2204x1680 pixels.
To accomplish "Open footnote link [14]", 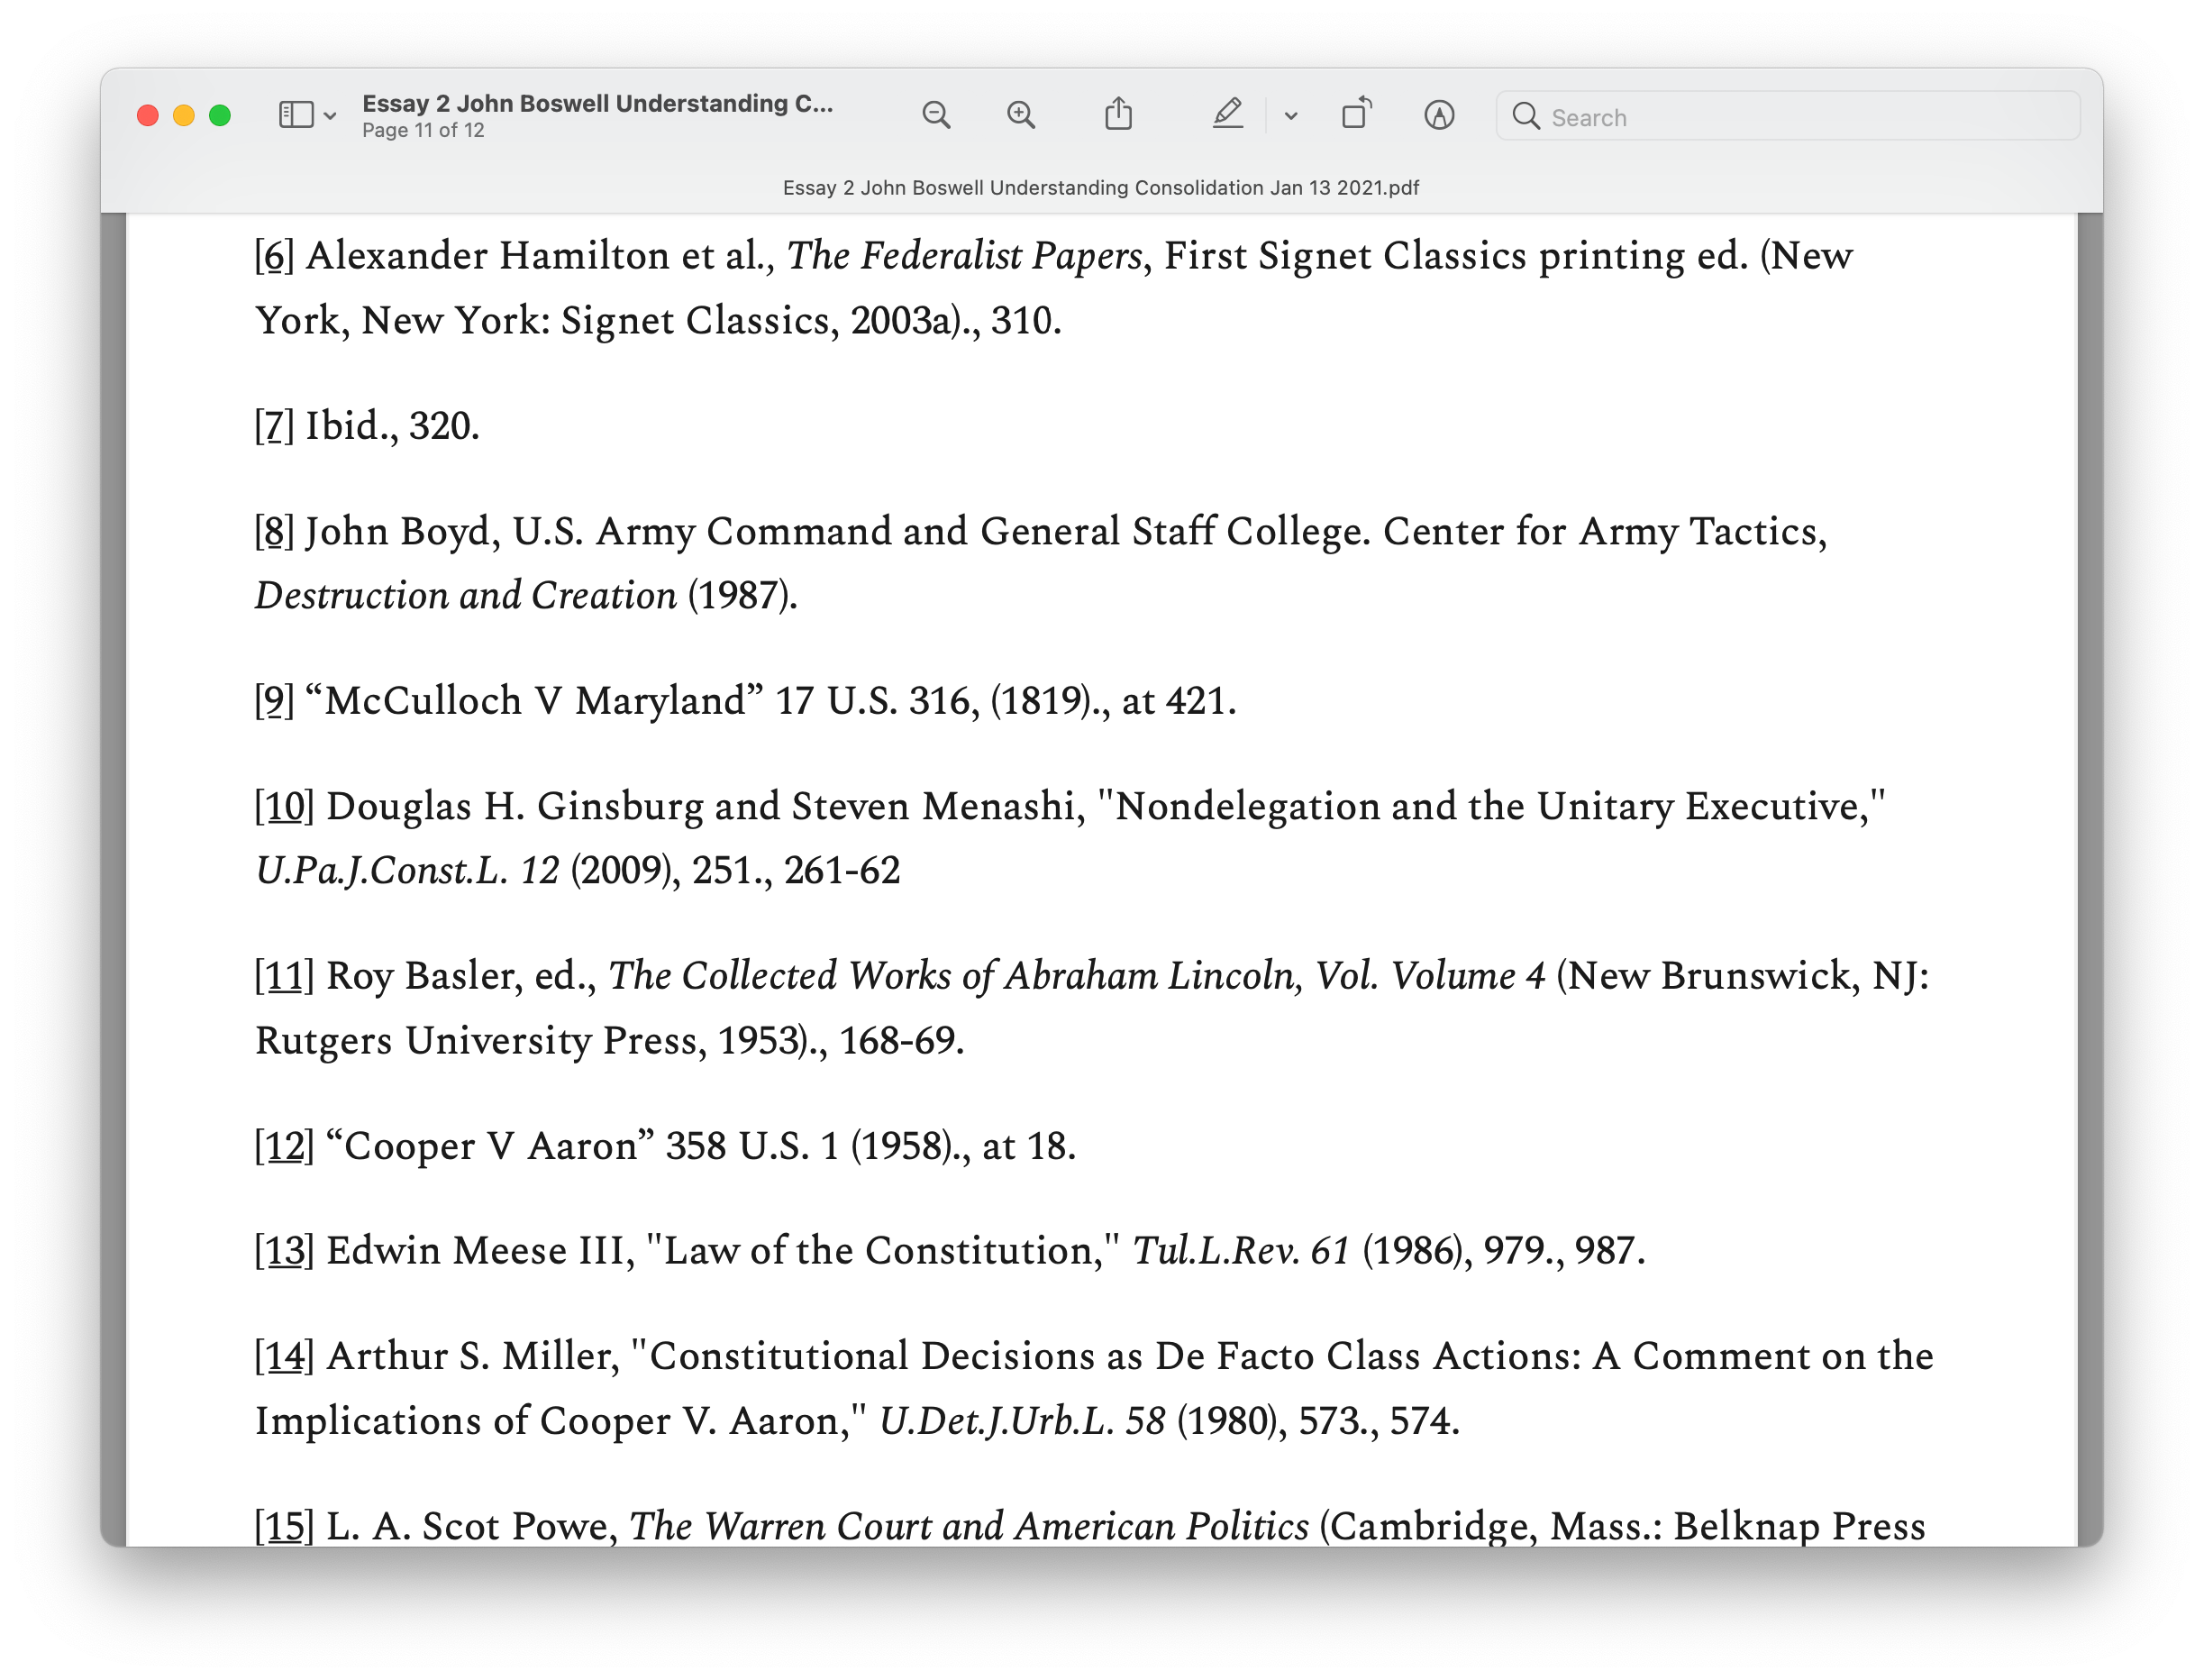I will click(x=285, y=1357).
